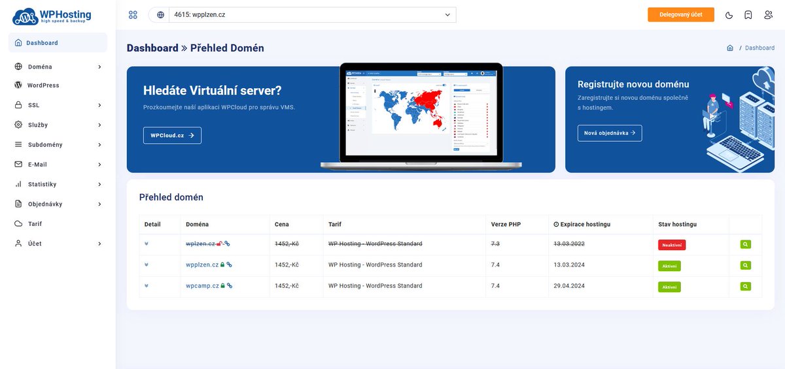
Task: Click the green lock icon next to wpplzen.cz
Action: click(x=222, y=265)
